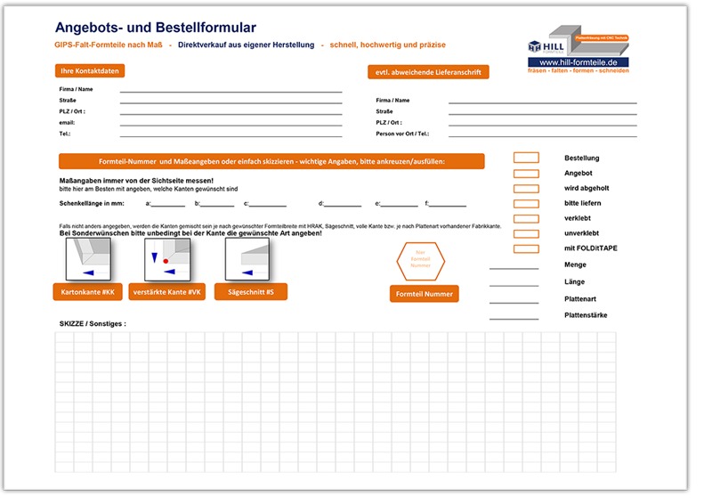Screen dimensions: 712x504
Task: Check the Angebot box
Action: pos(526,173)
